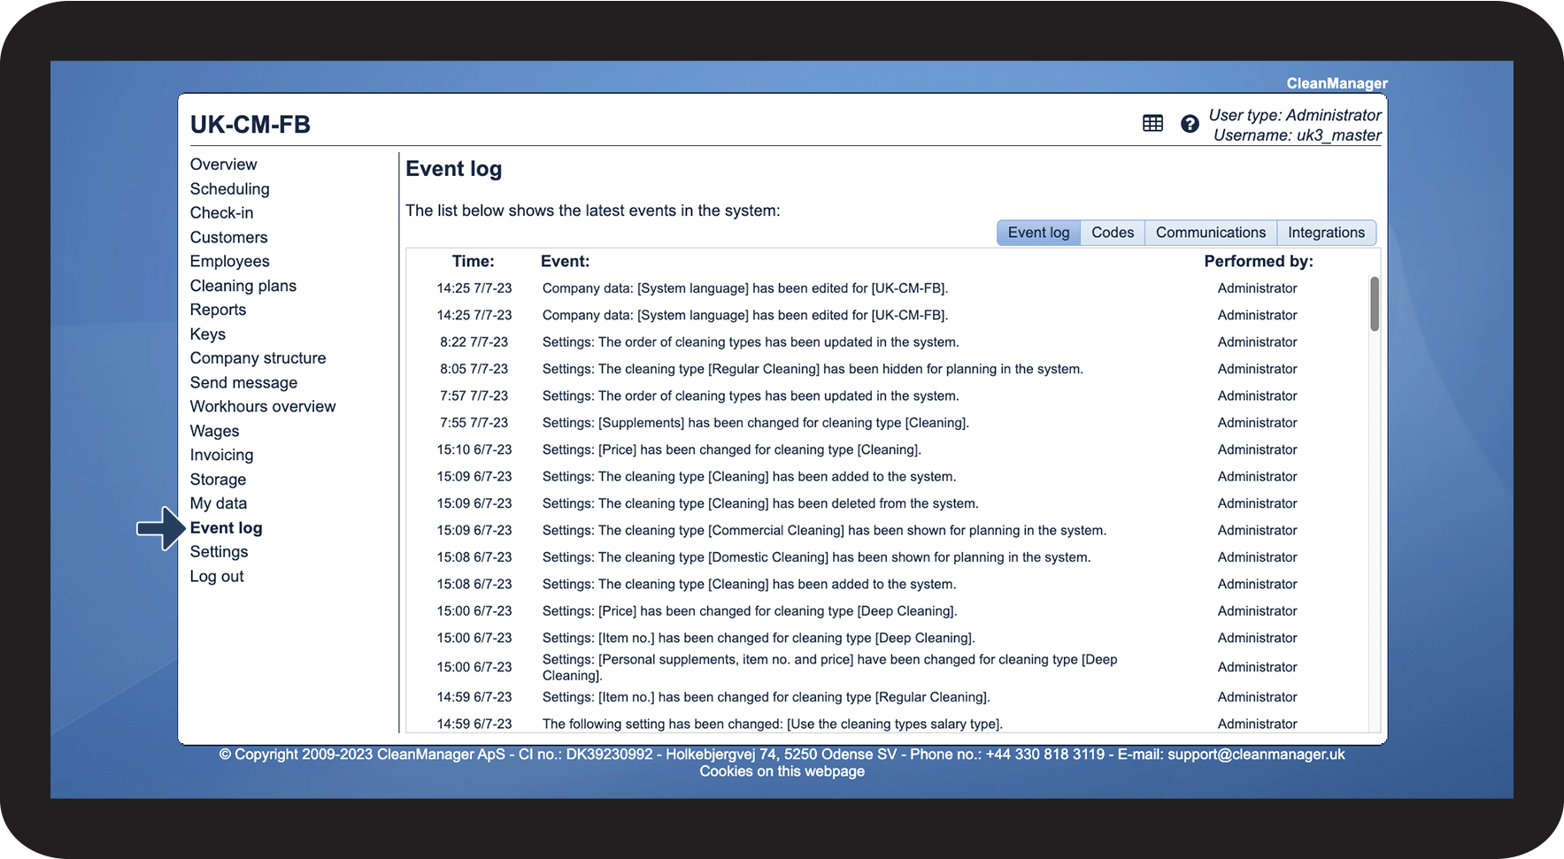
Task: Open Send message page
Action: click(x=243, y=383)
